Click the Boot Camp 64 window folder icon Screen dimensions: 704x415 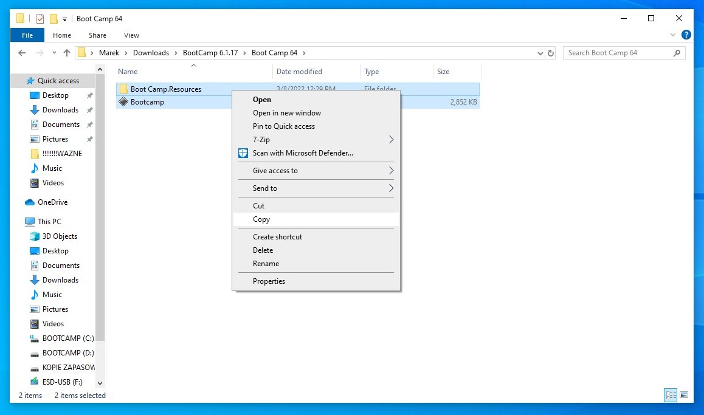click(20, 18)
